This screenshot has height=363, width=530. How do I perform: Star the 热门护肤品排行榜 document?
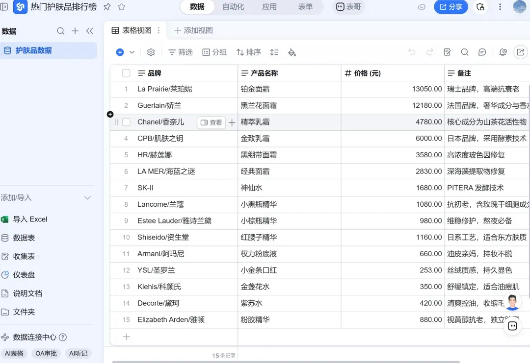click(x=122, y=7)
